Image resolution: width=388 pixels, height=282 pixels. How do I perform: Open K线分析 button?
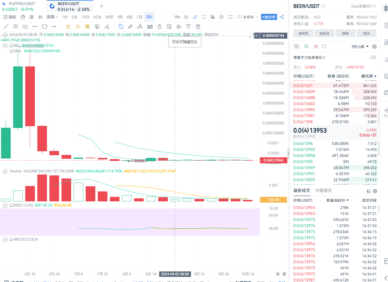(269, 17)
